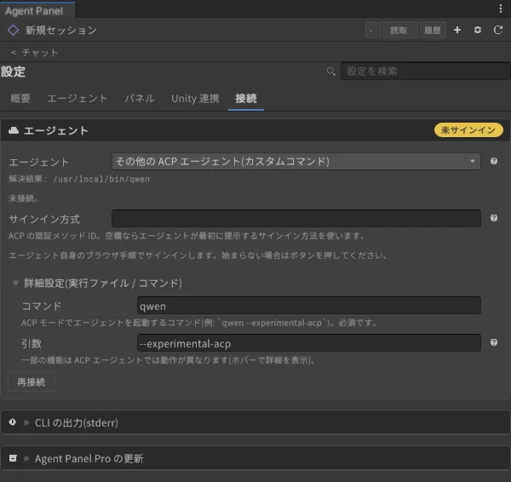Open the vertical three-dot menu

501,9
